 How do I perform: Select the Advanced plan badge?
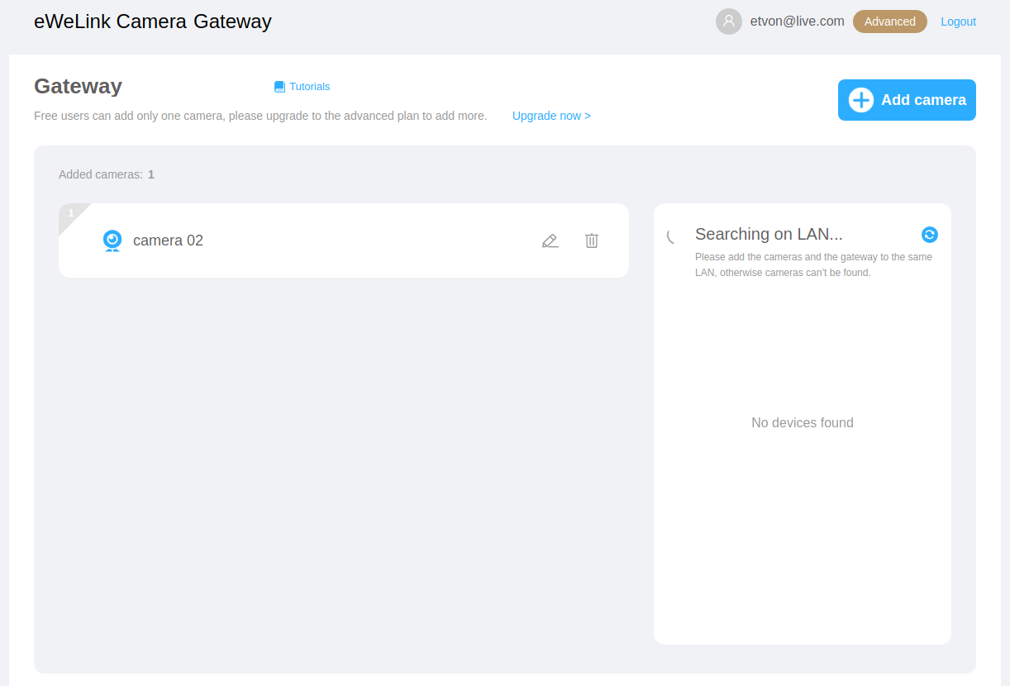tap(889, 21)
